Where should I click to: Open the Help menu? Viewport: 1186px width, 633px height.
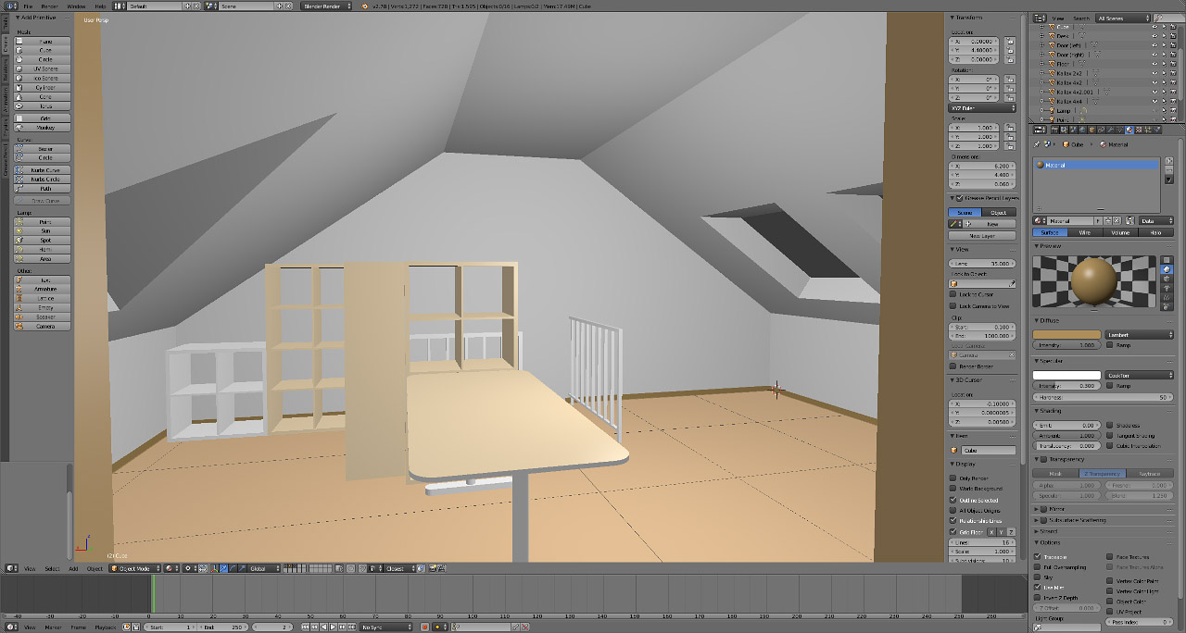click(99, 6)
